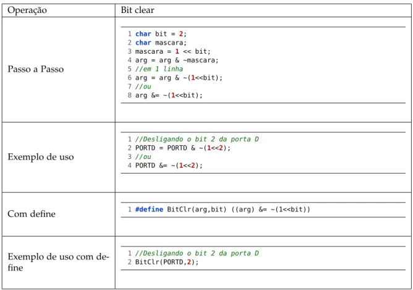Image resolution: width=413 pixels, height=290 pixels.
Task: Click code line 'char mascara;'
Action: pos(161,43)
